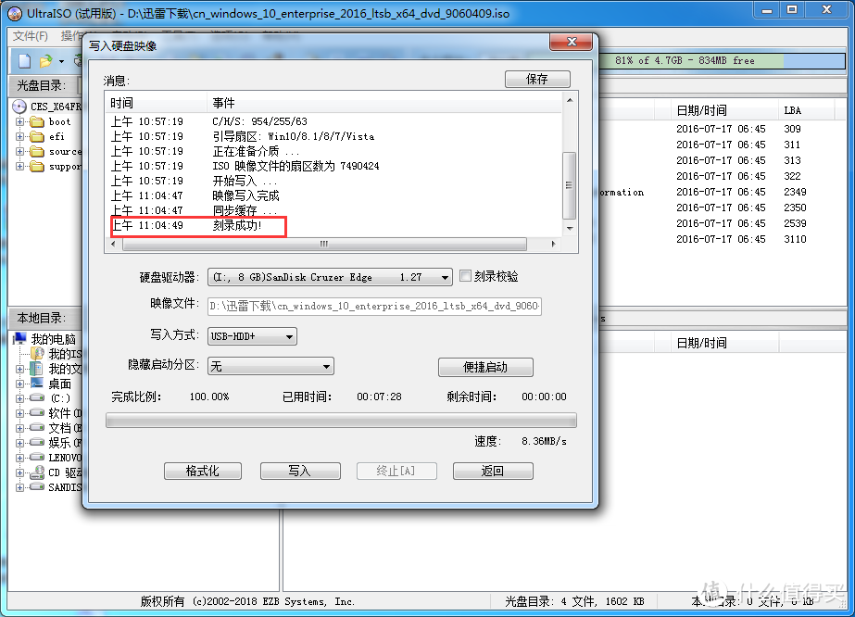
Task: Click the 事件 column header
Action: click(383, 103)
